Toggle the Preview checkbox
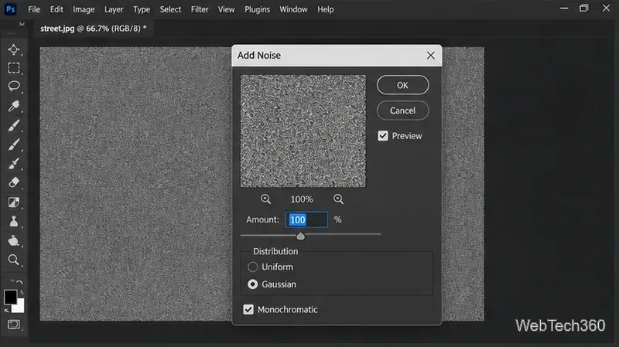The image size is (619, 347). (383, 136)
